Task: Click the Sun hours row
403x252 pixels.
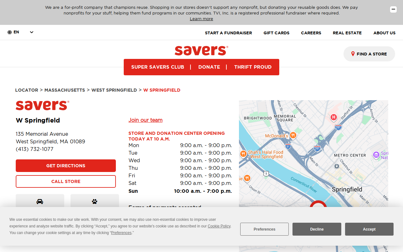Action: pos(180,191)
